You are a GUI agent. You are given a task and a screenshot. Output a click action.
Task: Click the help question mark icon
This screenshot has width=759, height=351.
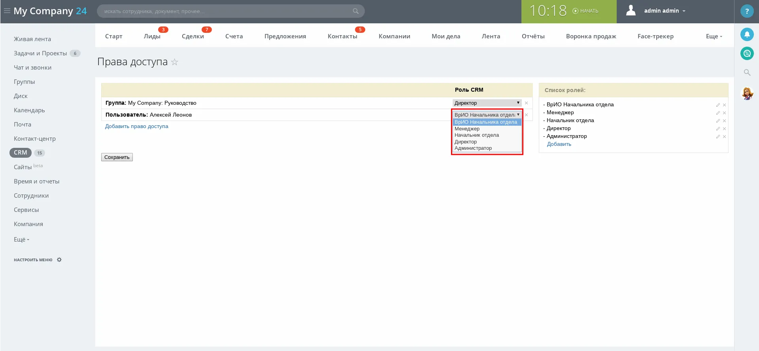(747, 11)
